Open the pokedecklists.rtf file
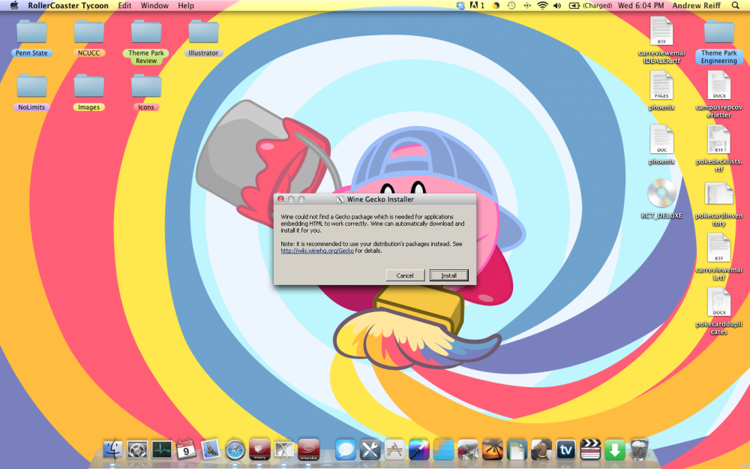The height and width of the screenshot is (469, 750). pyautogui.click(x=718, y=143)
